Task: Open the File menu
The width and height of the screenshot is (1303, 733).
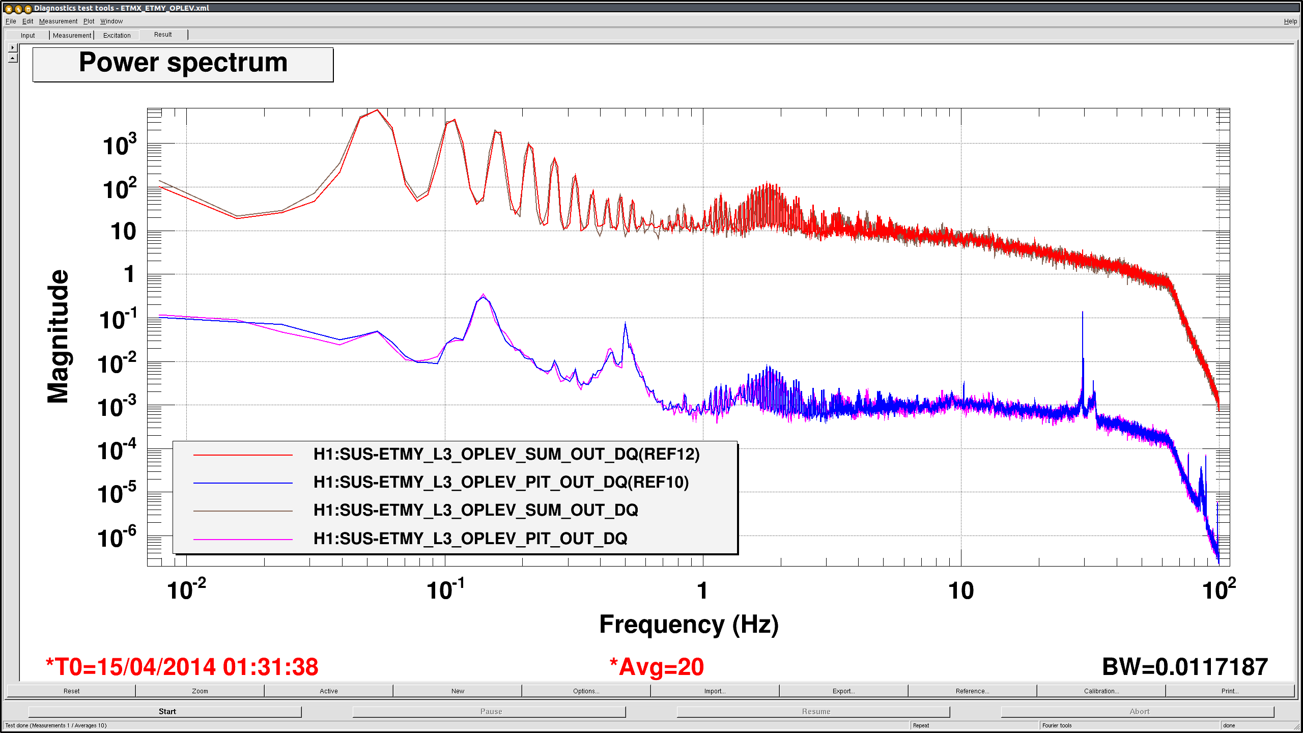Action: click(x=11, y=21)
